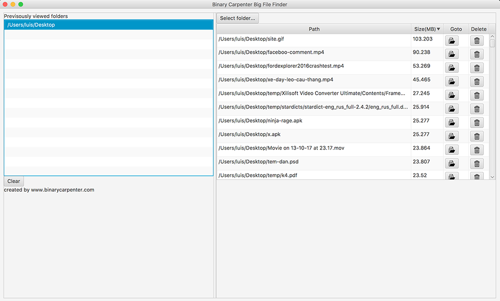This screenshot has height=301, width=500.
Task: Select the site.gif path row
Action: [314, 41]
